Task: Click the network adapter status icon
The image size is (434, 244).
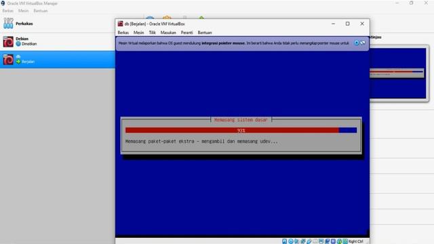Action: pyautogui.click(x=302, y=241)
